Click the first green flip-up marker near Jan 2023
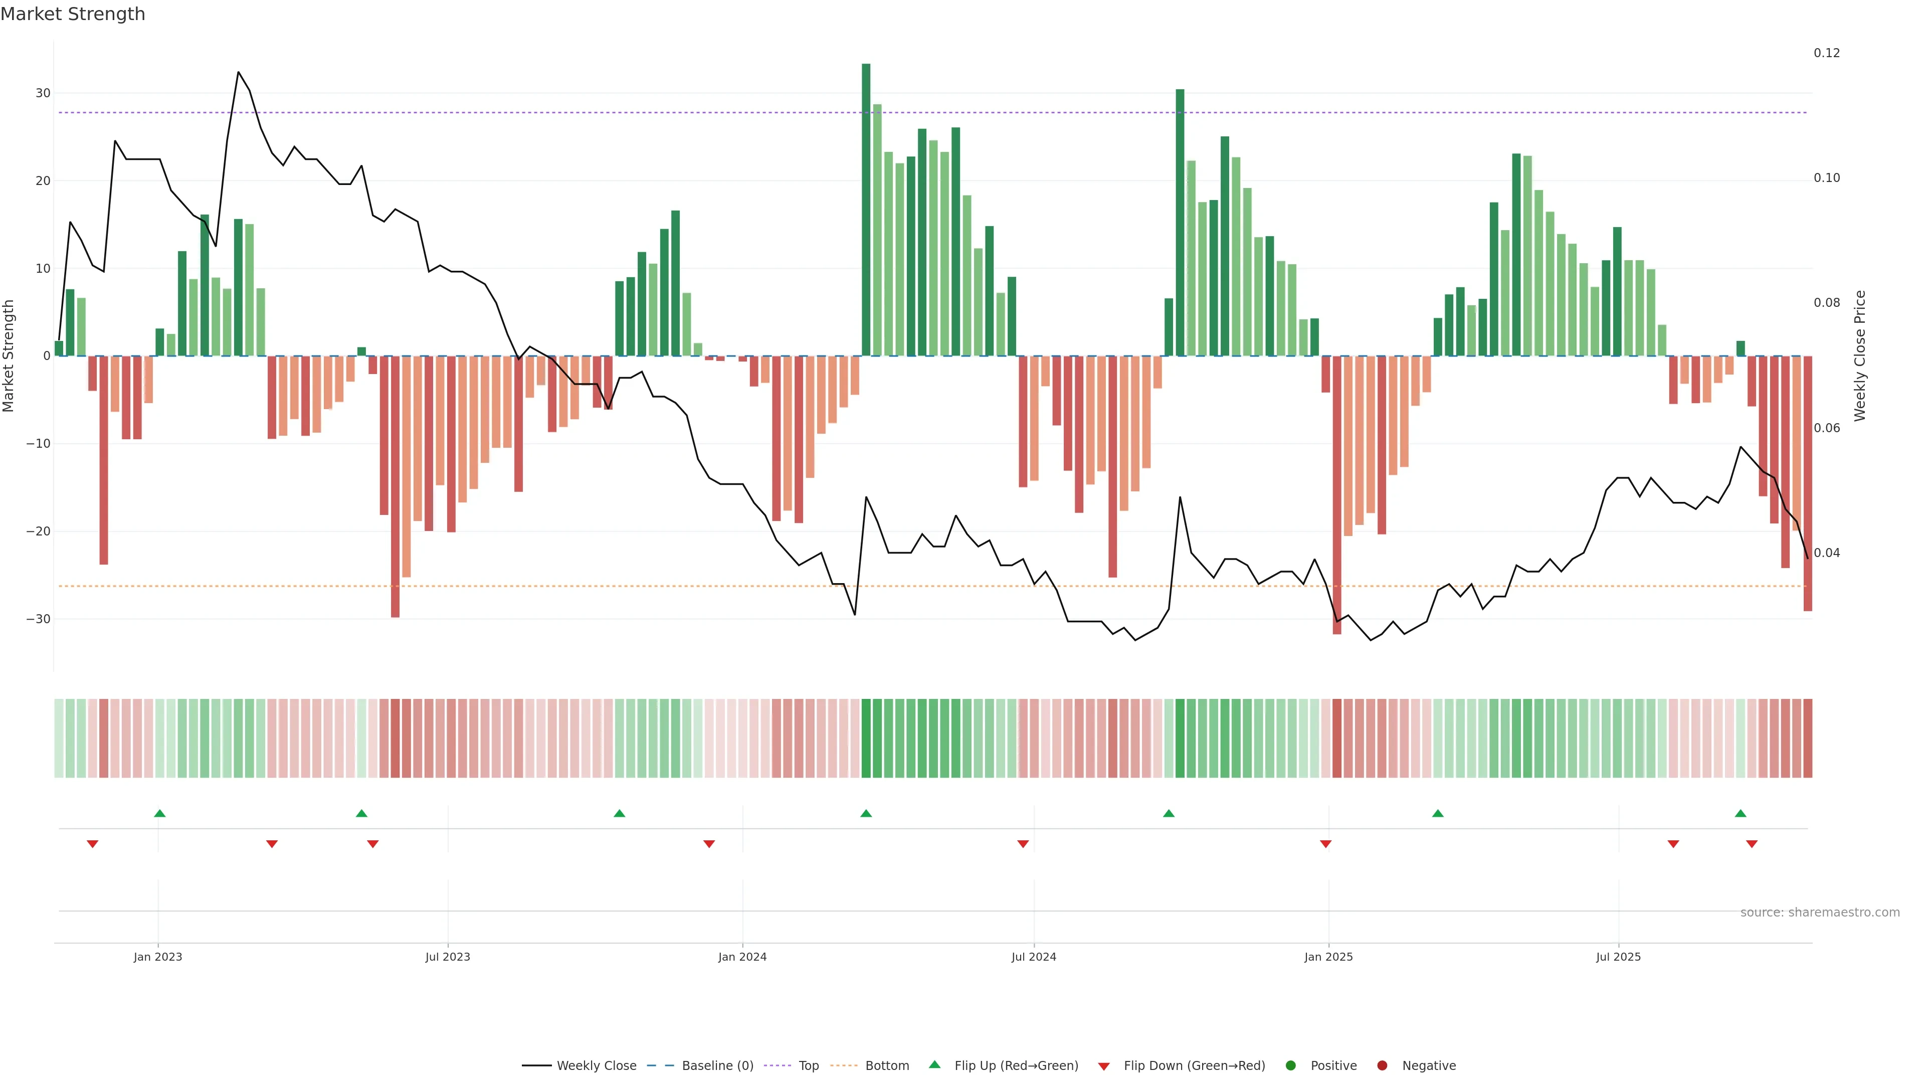This screenshot has height=1083, width=1925. 159,813
